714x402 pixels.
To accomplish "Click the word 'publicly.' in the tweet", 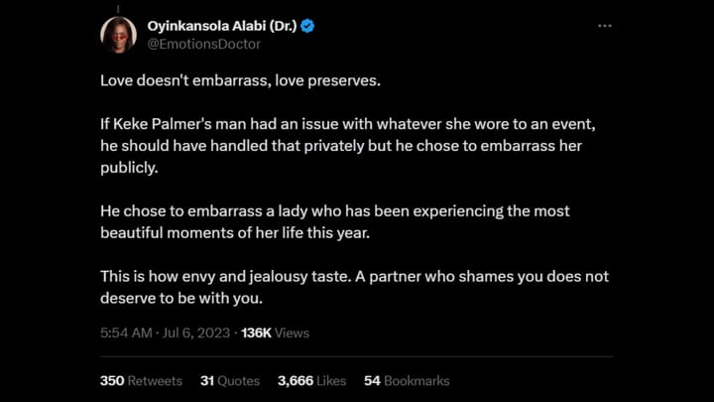I will click(129, 168).
